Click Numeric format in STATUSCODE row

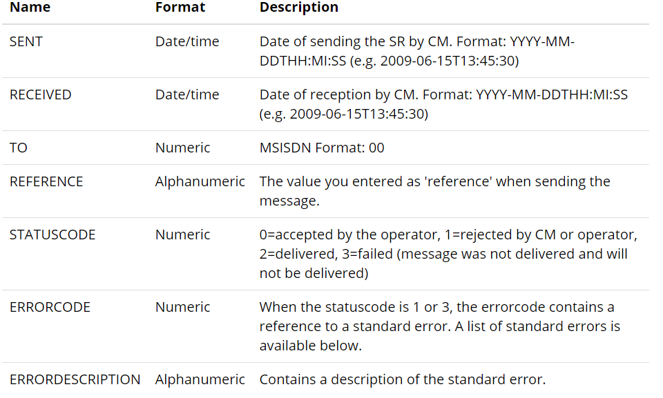[182, 235]
